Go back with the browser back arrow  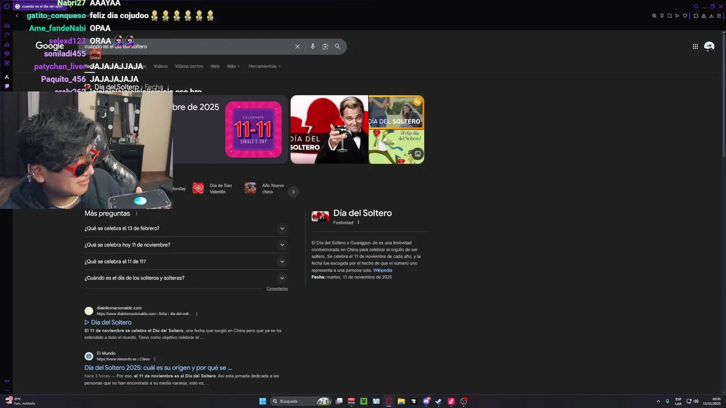(17, 16)
